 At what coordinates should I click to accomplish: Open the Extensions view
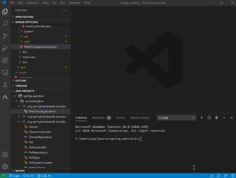[5, 60]
